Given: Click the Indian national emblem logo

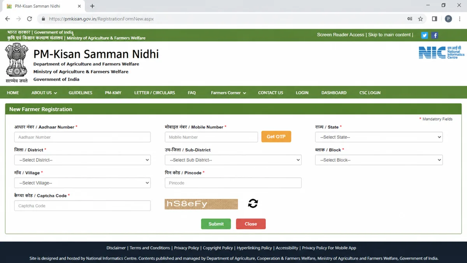Looking at the screenshot, I should (17, 63).
